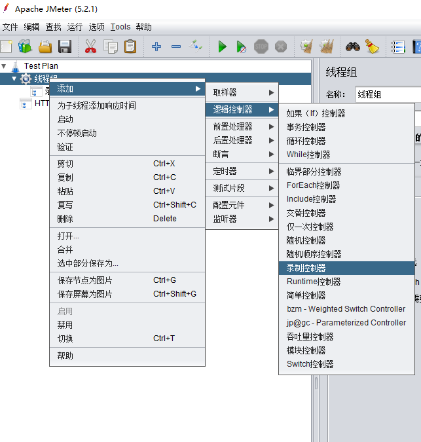Click the Expand all plus icon
Image resolution: width=421 pixels, height=442 pixels.
click(156, 46)
